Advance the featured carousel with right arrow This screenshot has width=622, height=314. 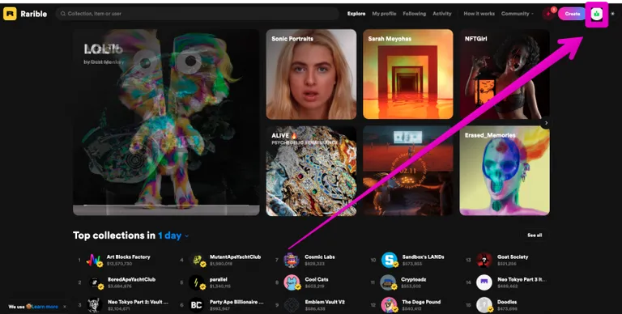546,123
